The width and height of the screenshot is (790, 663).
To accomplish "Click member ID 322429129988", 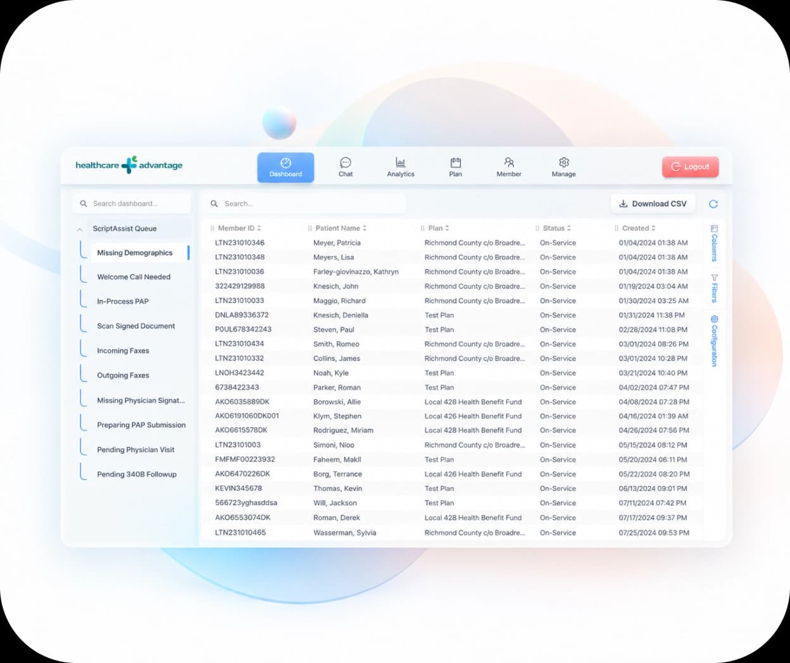I will [240, 287].
